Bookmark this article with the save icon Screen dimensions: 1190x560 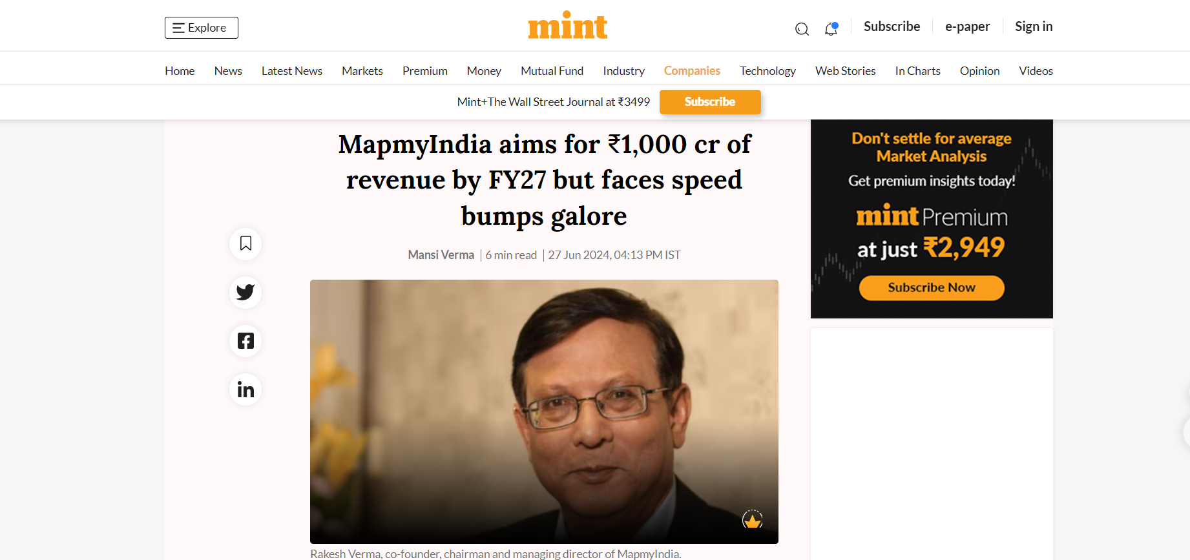tap(245, 244)
